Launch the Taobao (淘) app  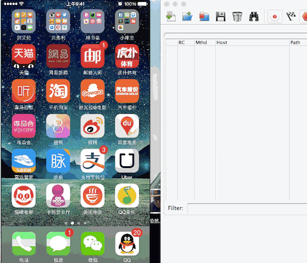tap(58, 91)
